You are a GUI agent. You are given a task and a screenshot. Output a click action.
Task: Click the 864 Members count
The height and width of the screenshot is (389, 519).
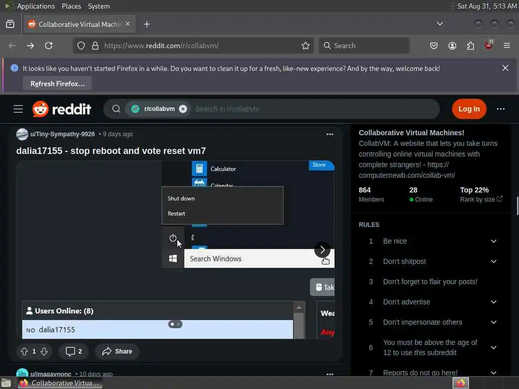click(x=372, y=194)
